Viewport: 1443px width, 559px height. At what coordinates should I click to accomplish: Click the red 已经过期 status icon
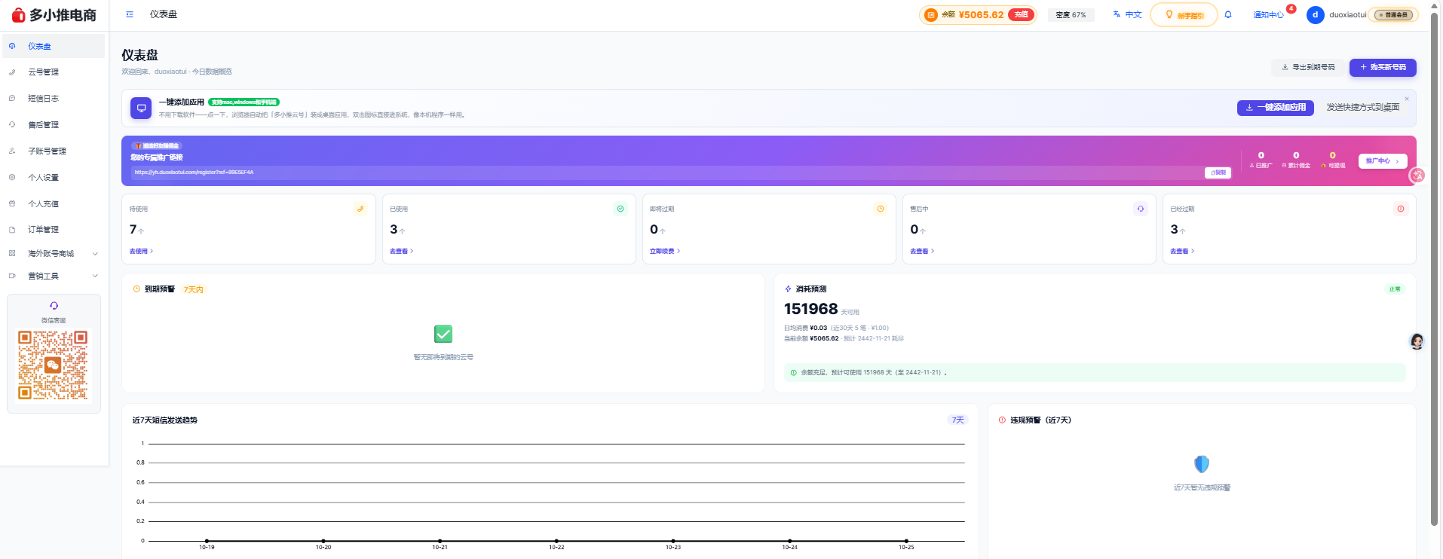point(1401,209)
